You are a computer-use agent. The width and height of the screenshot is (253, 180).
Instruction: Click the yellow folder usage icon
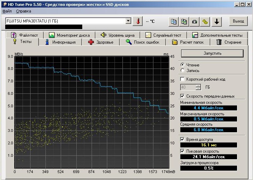(175, 42)
